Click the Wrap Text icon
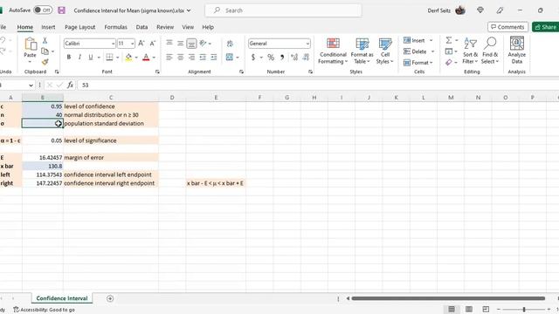Image resolution: width=559 pixels, height=314 pixels. pyautogui.click(x=230, y=44)
